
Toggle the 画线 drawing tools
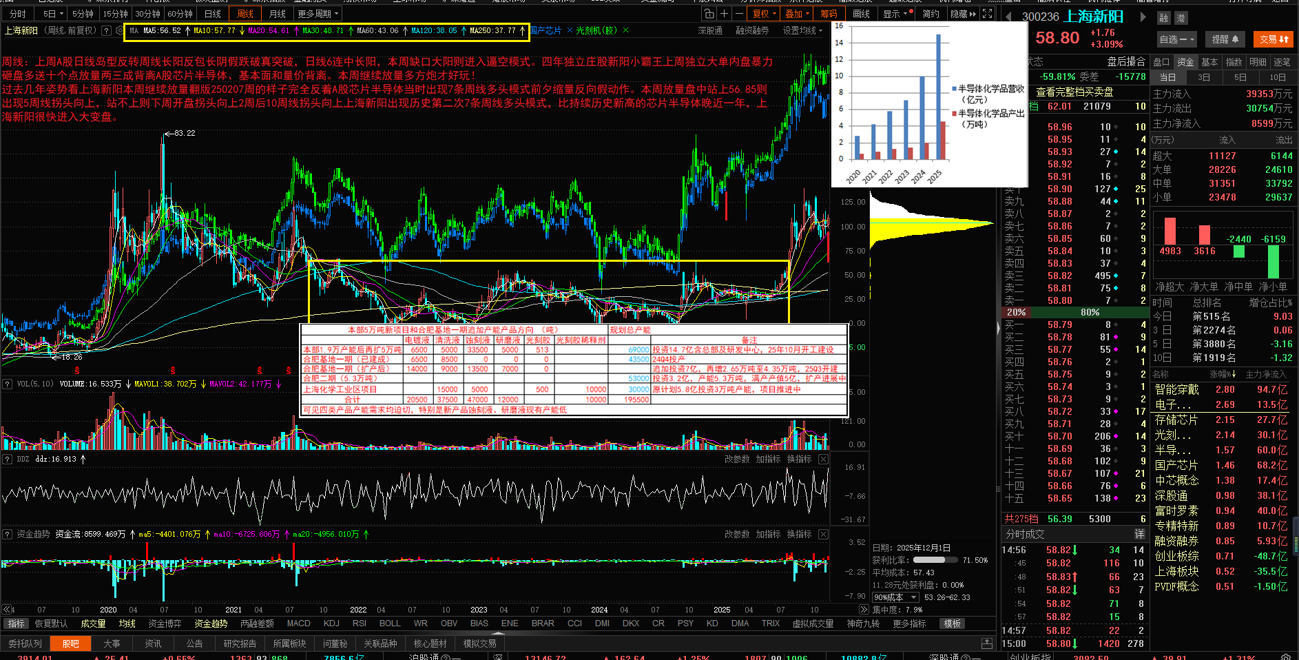(862, 14)
